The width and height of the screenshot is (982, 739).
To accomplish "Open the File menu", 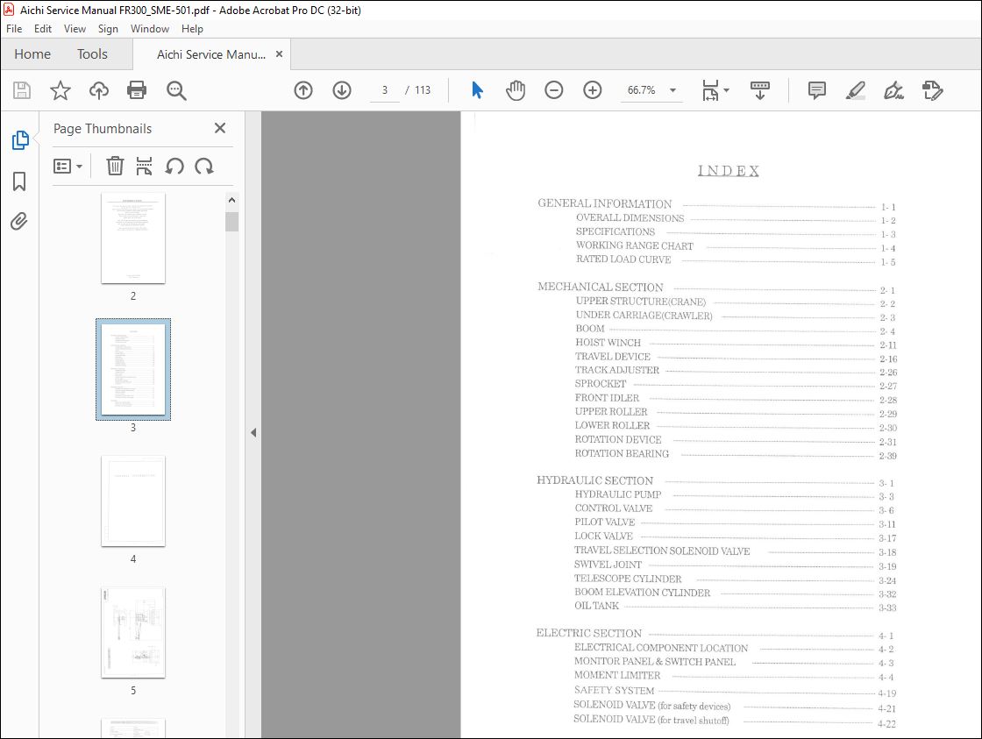I will (14, 29).
